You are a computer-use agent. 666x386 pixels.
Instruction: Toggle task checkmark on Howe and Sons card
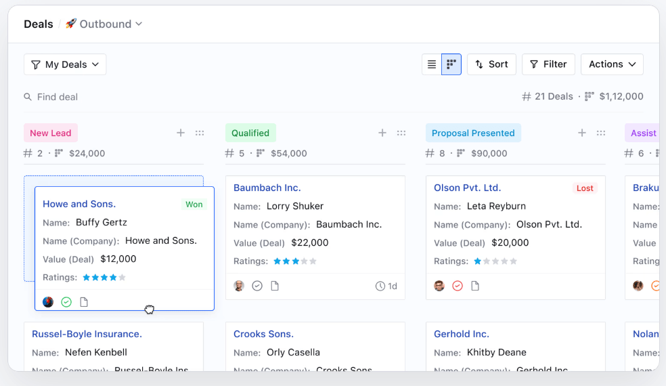coord(66,302)
